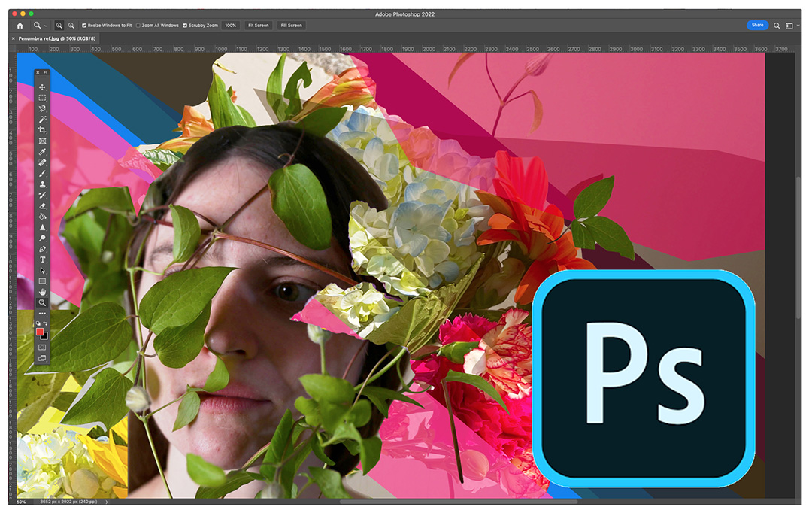The height and width of the screenshot is (516, 812).
Task: Select the History Brush tool
Action: click(42, 196)
